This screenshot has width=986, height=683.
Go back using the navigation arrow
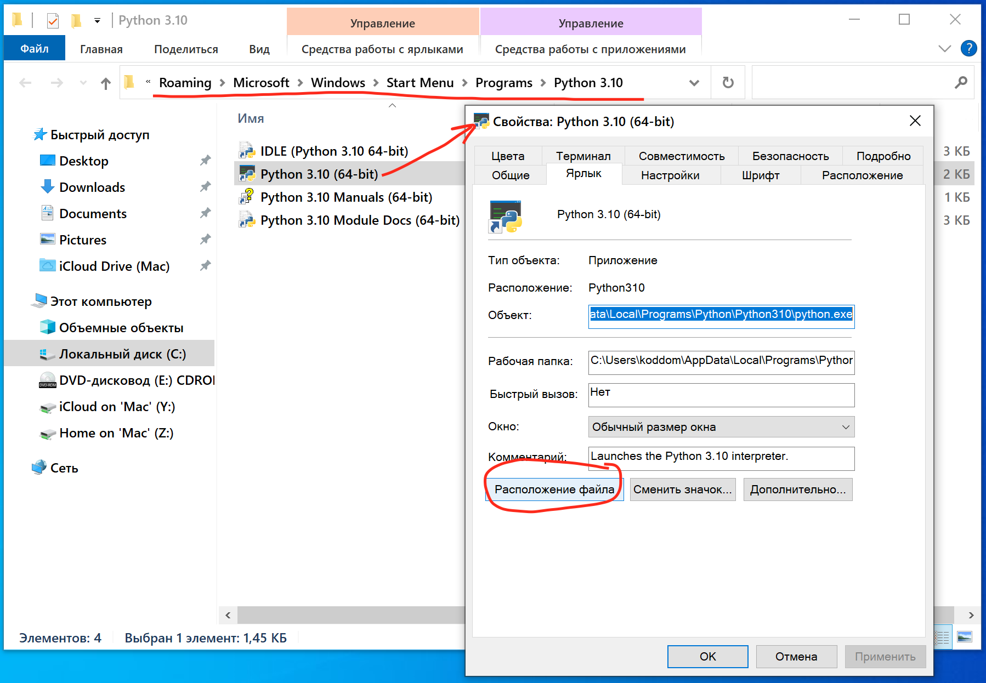click(25, 83)
